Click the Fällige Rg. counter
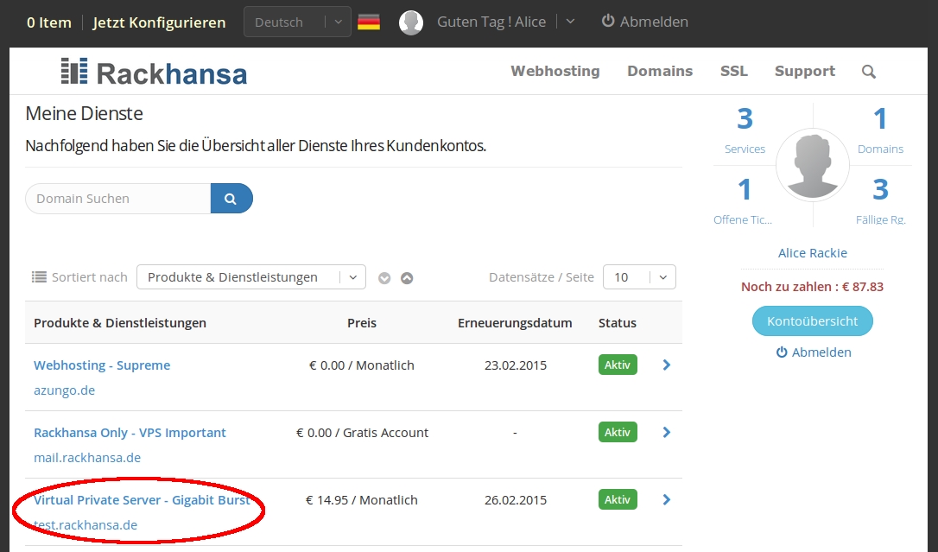 pos(881,201)
